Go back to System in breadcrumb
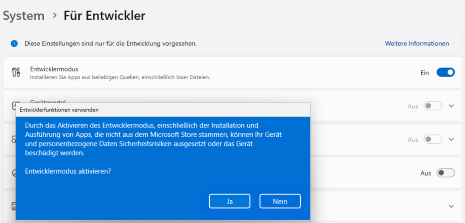 [24, 16]
